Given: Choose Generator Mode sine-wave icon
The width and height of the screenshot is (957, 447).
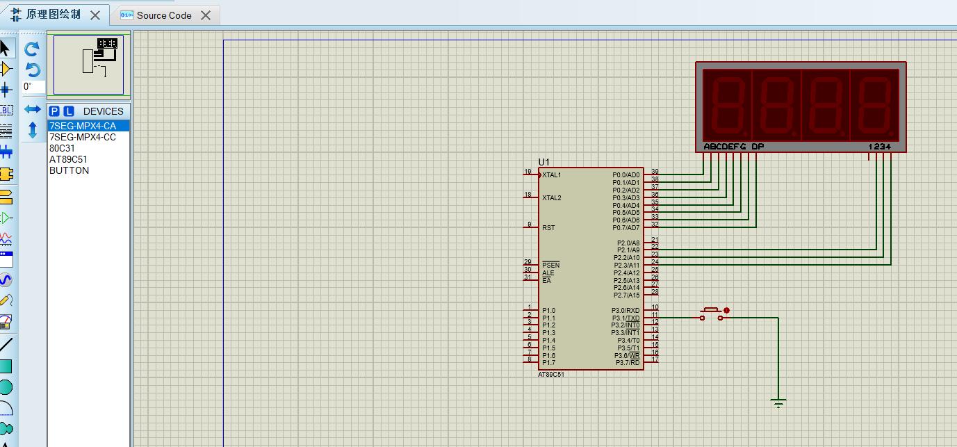Looking at the screenshot, I should (5, 280).
